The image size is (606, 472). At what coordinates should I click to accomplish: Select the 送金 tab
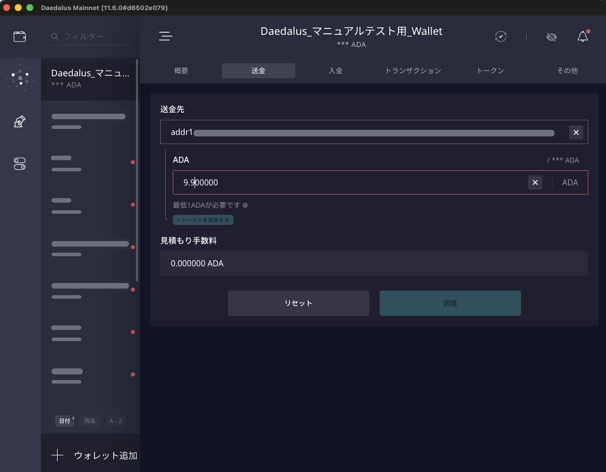(258, 71)
